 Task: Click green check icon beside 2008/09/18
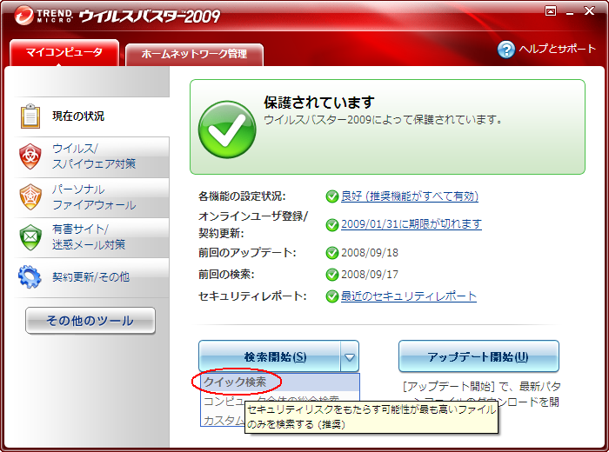[x=332, y=253]
